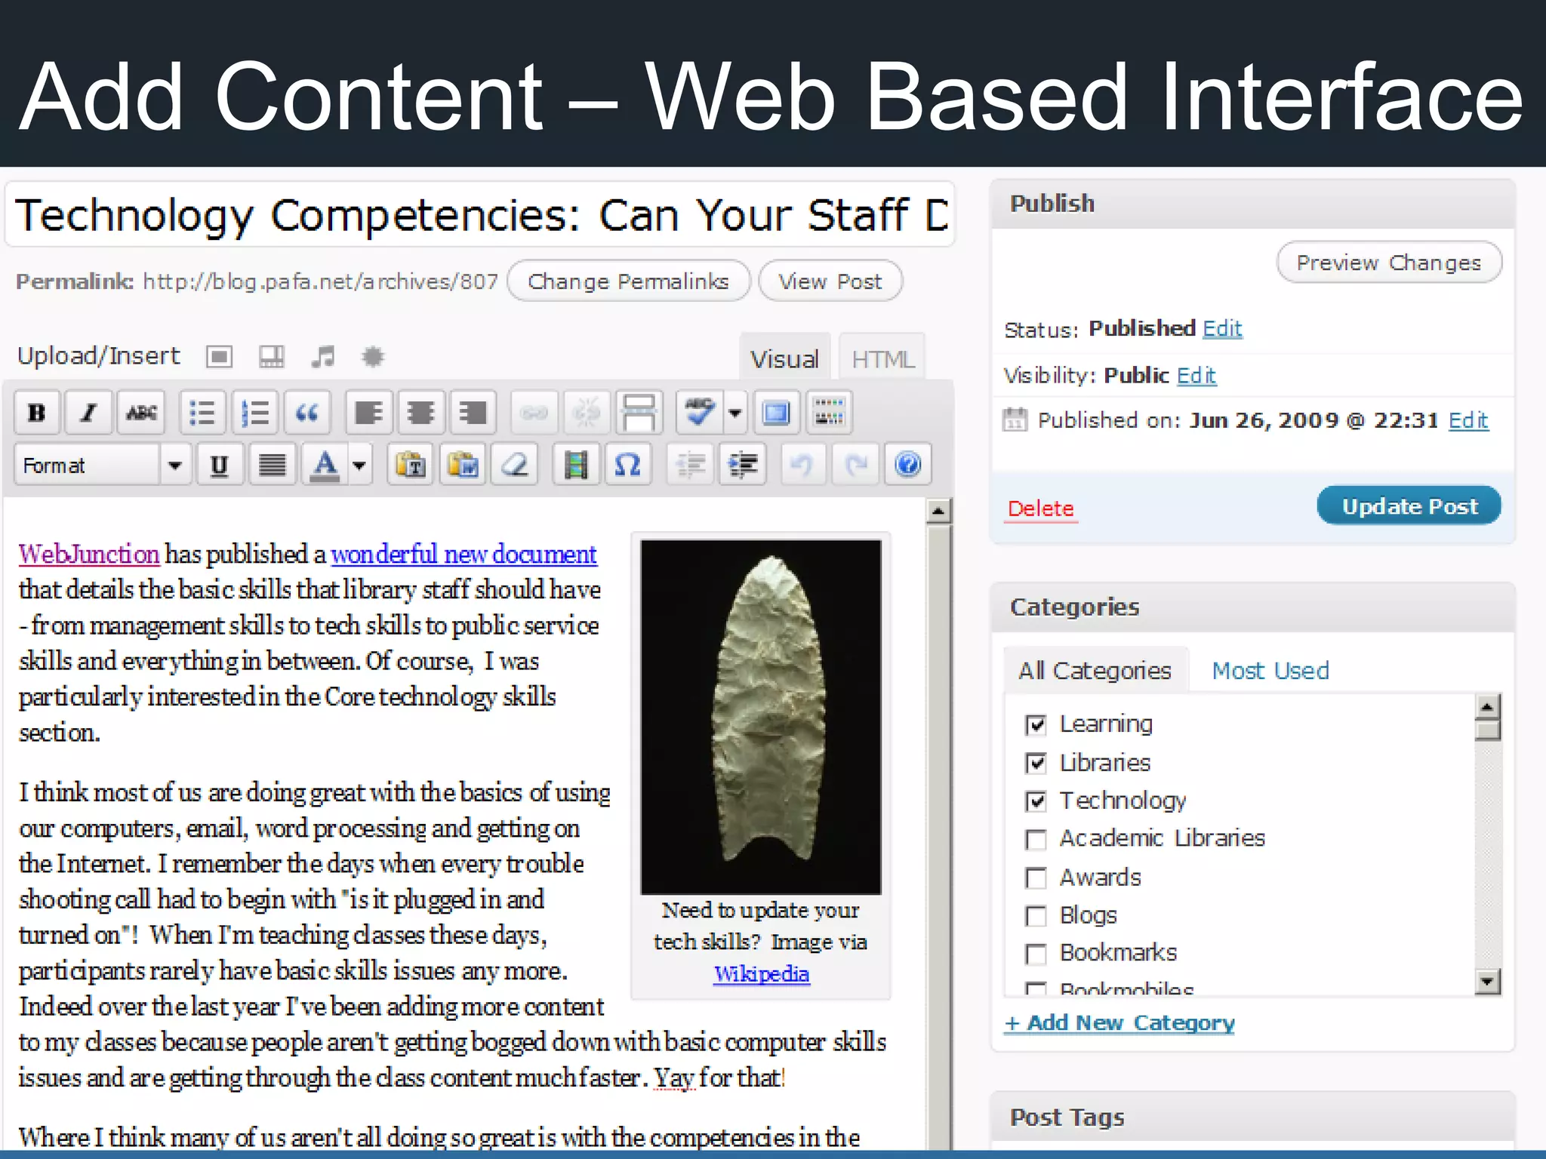Switch to the Visual editor tab
This screenshot has height=1159, width=1546.
[x=784, y=358]
